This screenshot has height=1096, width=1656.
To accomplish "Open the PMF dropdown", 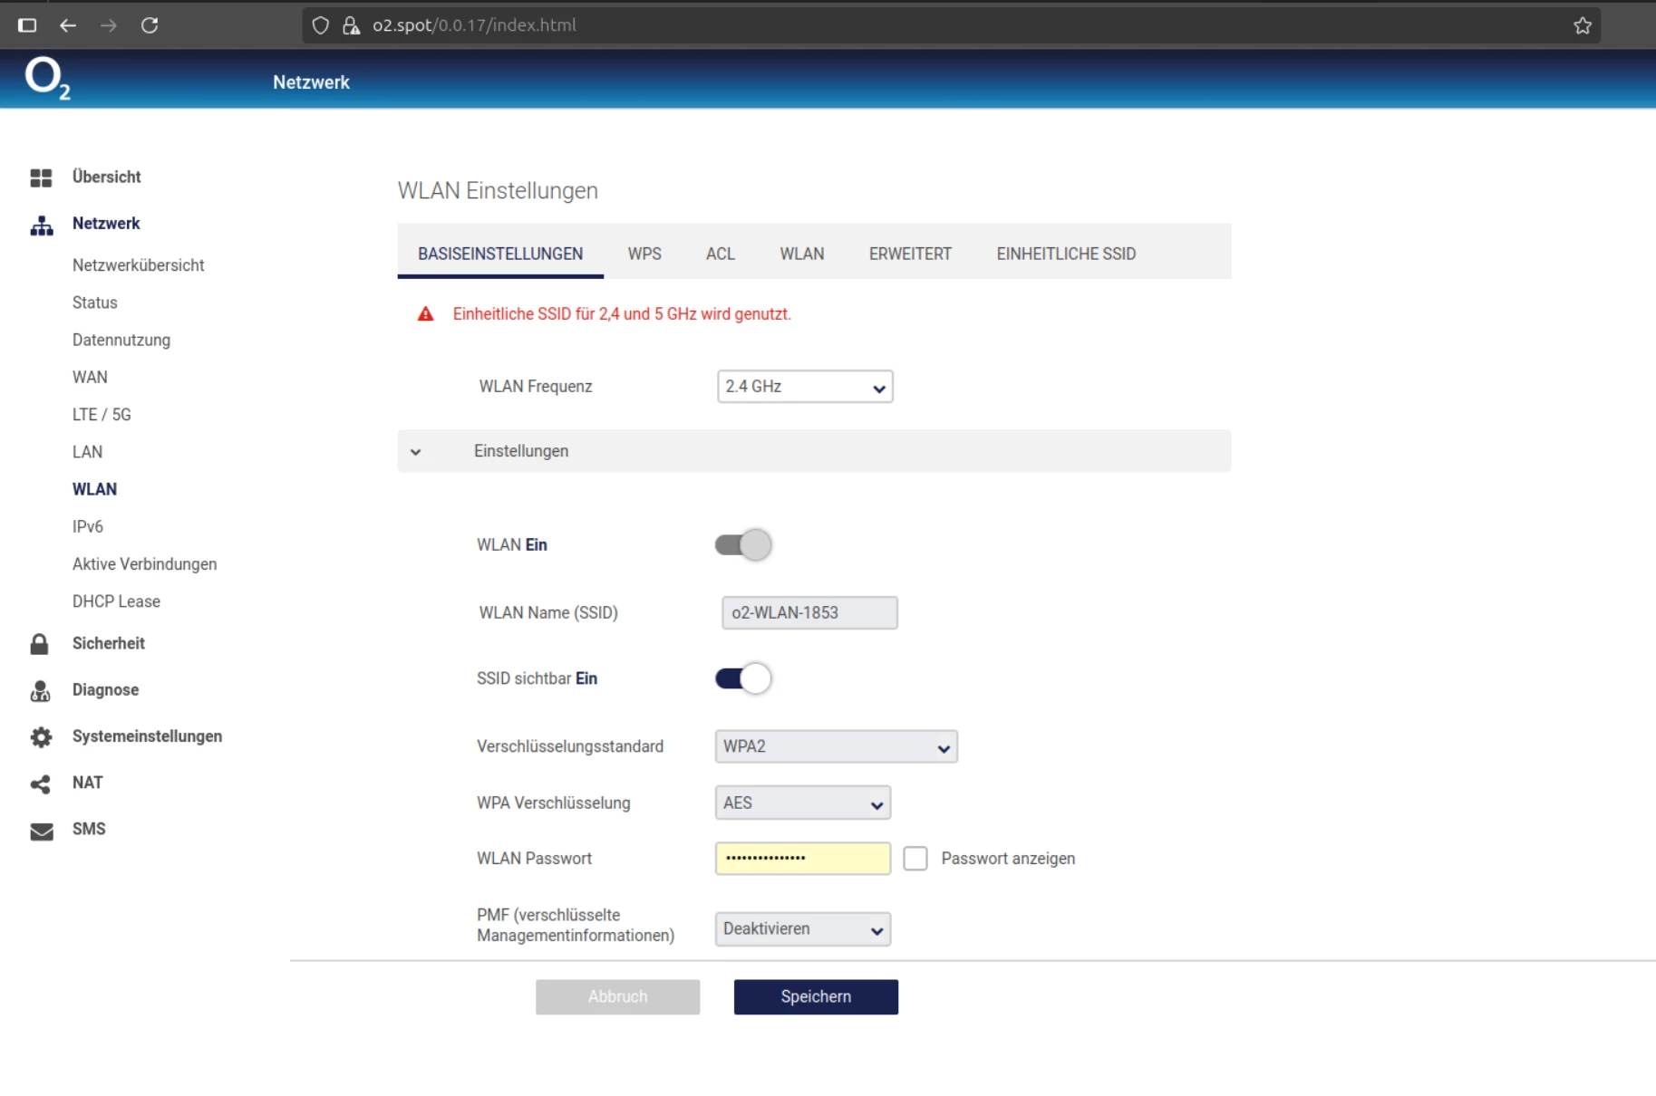I will tap(802, 929).
